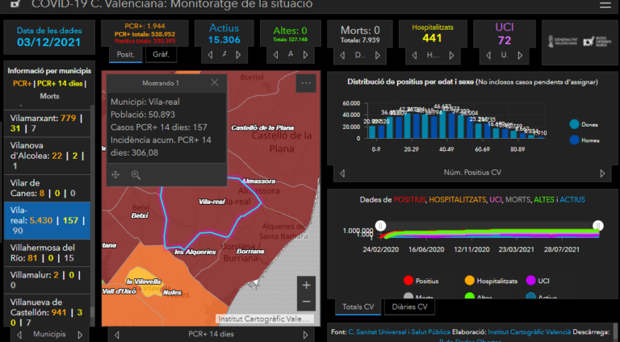This screenshot has width=620, height=342.
Task: Show previous chart before Núm. Positius CV
Action: (x=342, y=173)
